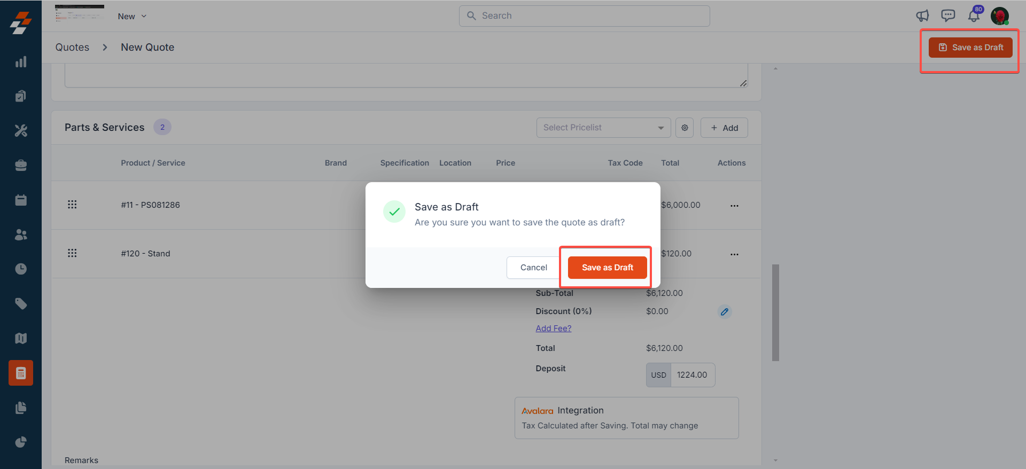This screenshot has height=469, width=1026.
Task: Click the pricelist settings gear icon
Action: pos(685,128)
